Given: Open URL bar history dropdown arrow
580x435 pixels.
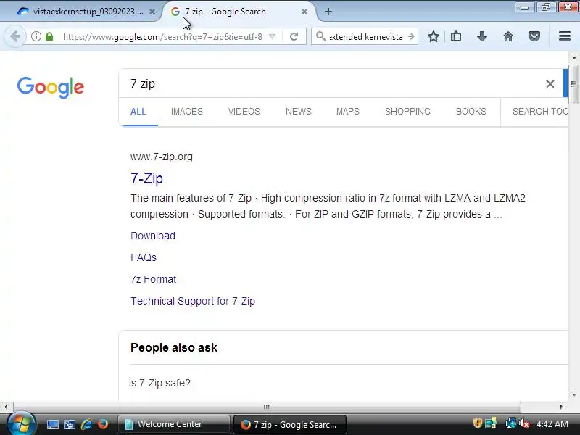Looking at the screenshot, I should [273, 36].
